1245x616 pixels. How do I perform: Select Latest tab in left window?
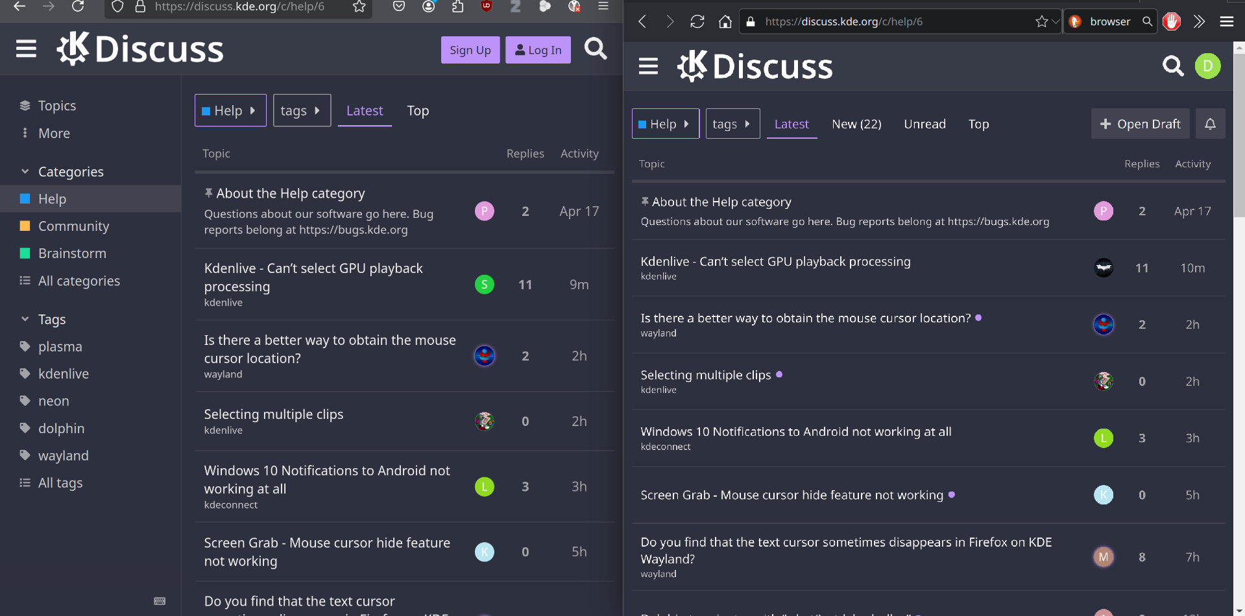(x=365, y=111)
